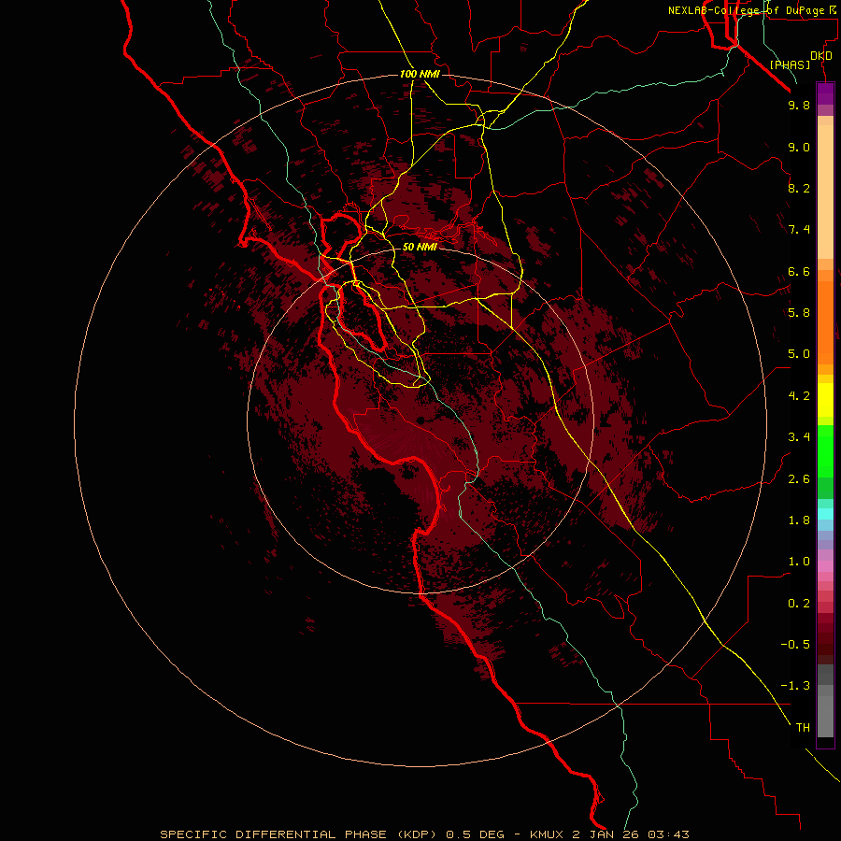Click the NEXLAB-College of DuPage label
Viewport: 841px width, 841px height.
point(752,10)
